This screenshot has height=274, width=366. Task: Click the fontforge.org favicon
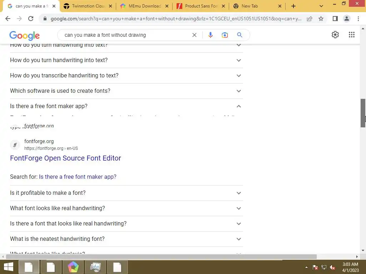(15, 145)
